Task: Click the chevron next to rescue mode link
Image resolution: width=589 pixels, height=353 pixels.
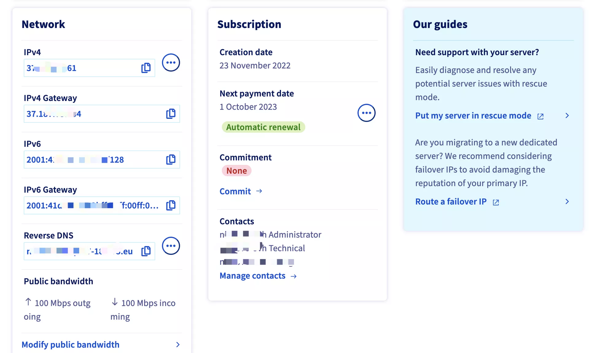Action: pos(567,116)
